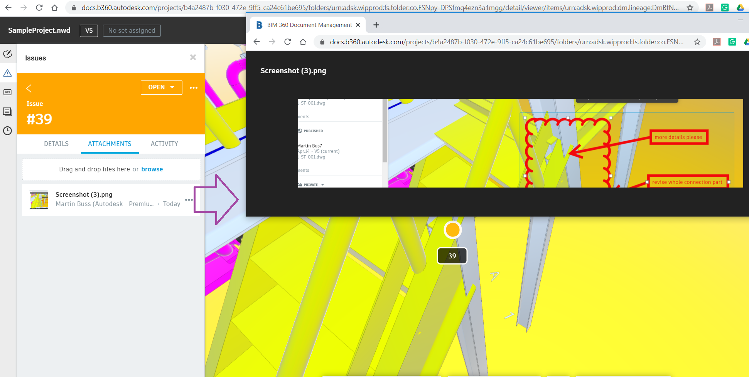This screenshot has height=377, width=749.
Task: Click the browse link to upload files
Action: 152,169
